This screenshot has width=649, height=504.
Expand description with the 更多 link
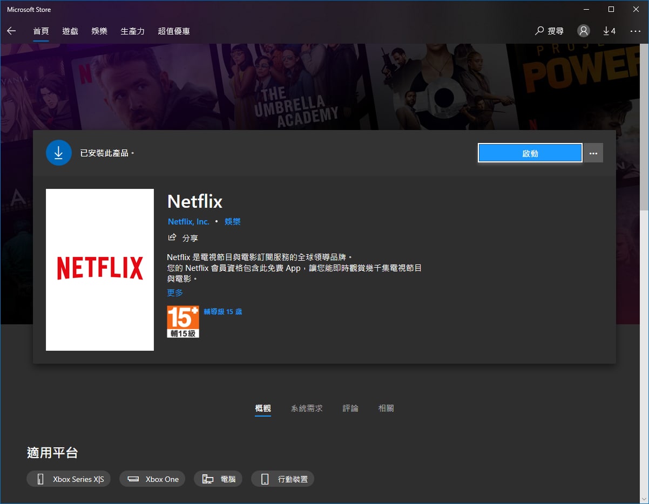coord(175,292)
